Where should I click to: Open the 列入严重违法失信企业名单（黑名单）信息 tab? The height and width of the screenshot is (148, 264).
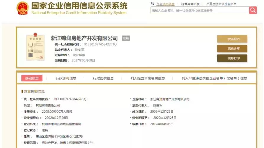point(214,78)
